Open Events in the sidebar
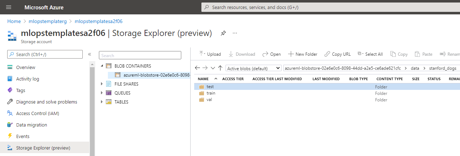 coord(23,136)
